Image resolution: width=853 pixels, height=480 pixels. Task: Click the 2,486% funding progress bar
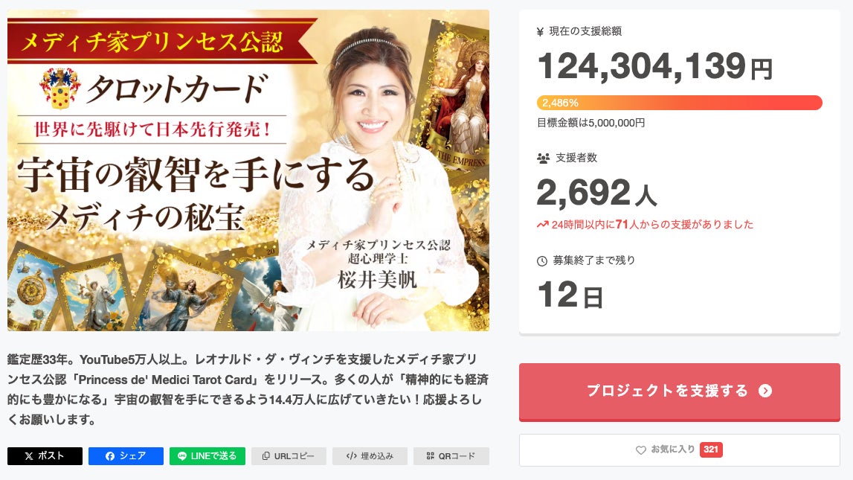click(680, 103)
